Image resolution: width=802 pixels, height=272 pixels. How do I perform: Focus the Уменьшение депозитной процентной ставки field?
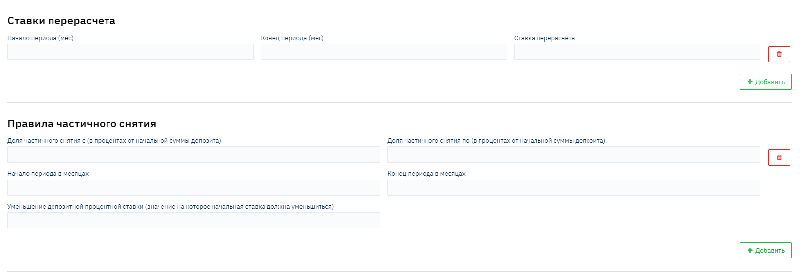pos(194,221)
